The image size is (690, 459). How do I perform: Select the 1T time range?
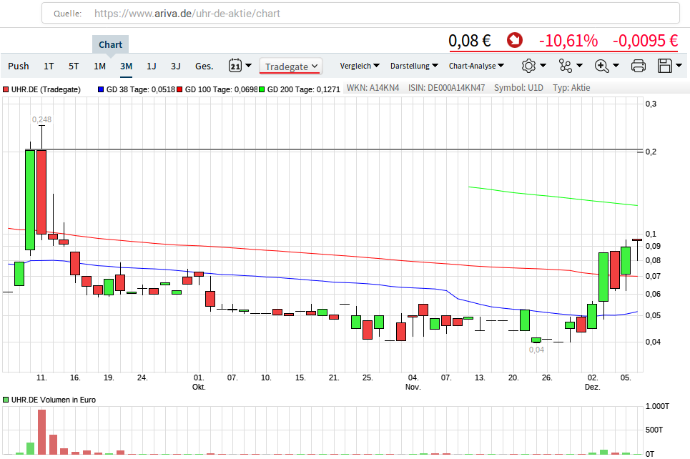pyautogui.click(x=49, y=66)
